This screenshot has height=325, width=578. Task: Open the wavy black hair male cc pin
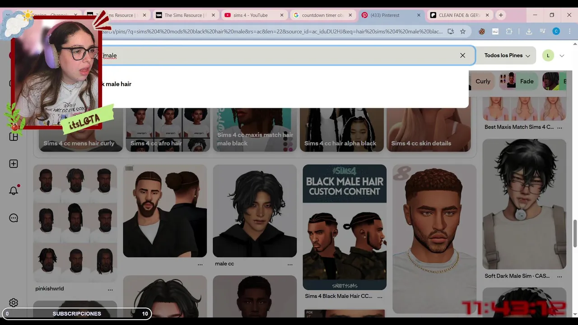255,211
